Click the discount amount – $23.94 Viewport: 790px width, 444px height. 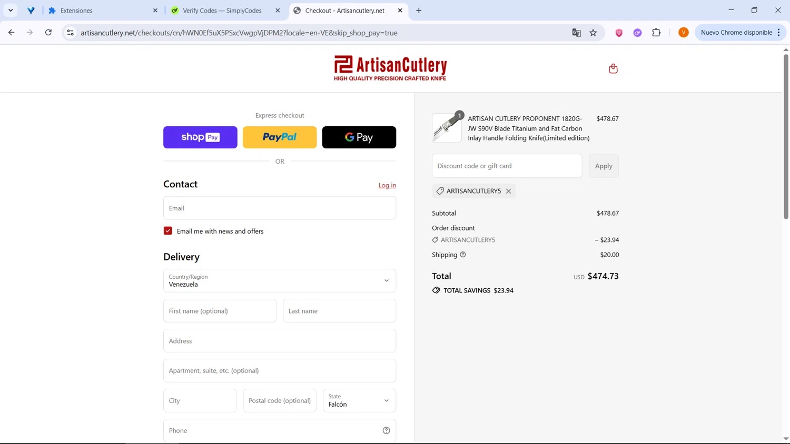tap(607, 240)
